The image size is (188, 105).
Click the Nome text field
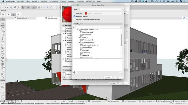[x=100, y=9]
